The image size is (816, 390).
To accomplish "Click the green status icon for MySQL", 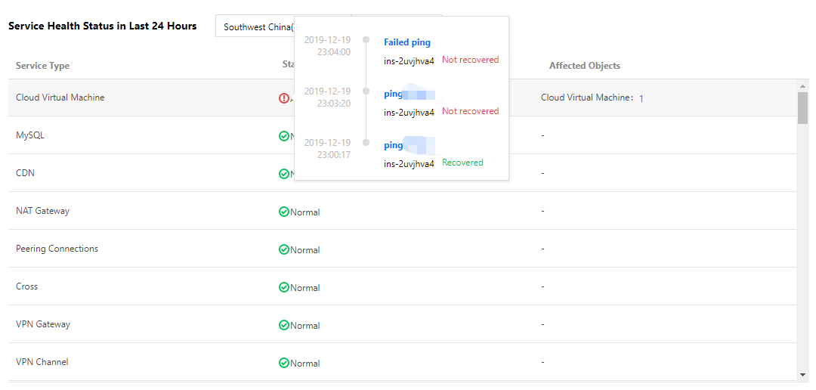I will [x=284, y=136].
